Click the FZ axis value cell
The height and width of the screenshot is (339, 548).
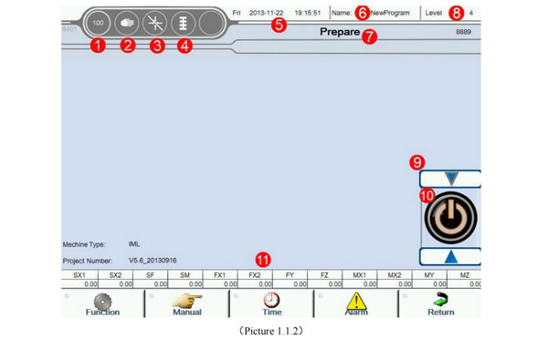pyautogui.click(x=325, y=284)
